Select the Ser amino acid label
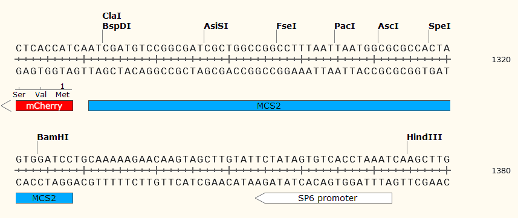518x218 pixels. click(x=19, y=95)
